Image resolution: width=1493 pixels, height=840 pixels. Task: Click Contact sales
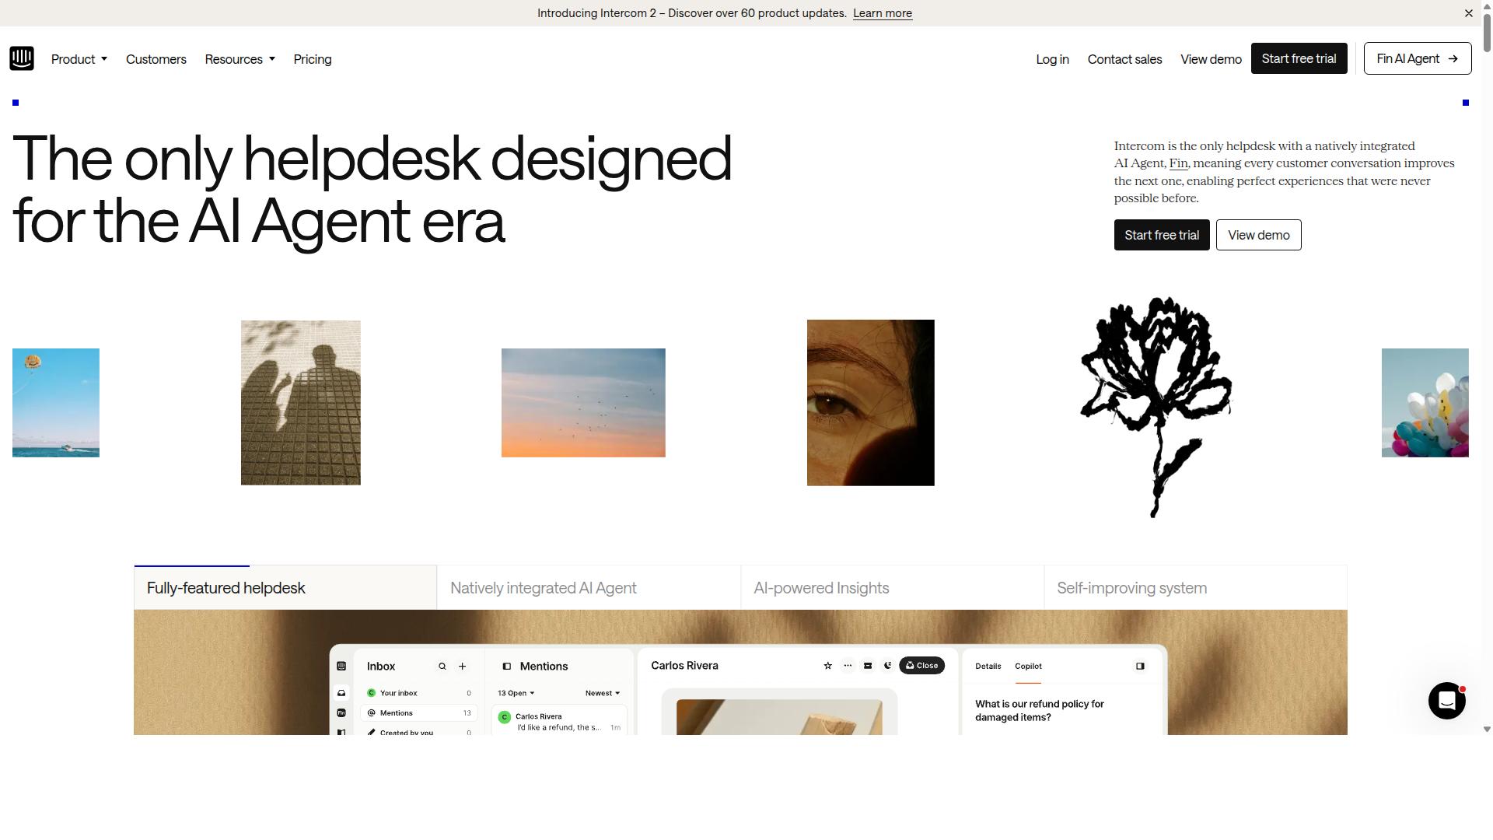1124,59
